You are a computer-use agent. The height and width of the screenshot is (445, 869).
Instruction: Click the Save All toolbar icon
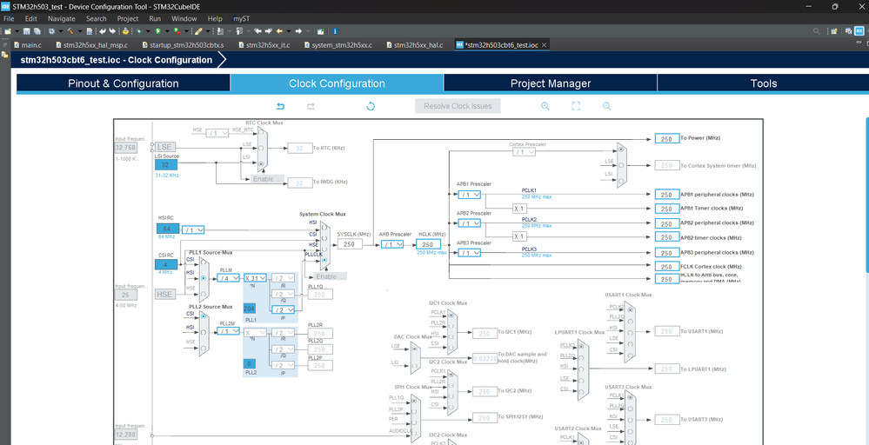[37, 31]
